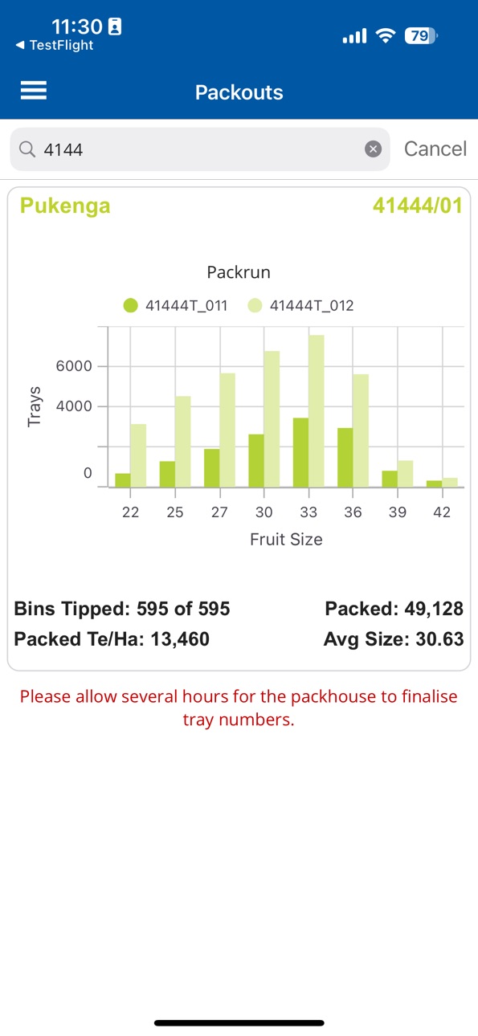The height and width of the screenshot is (1036, 478).
Task: Tap the cellular signal bars icon
Action: [354, 36]
